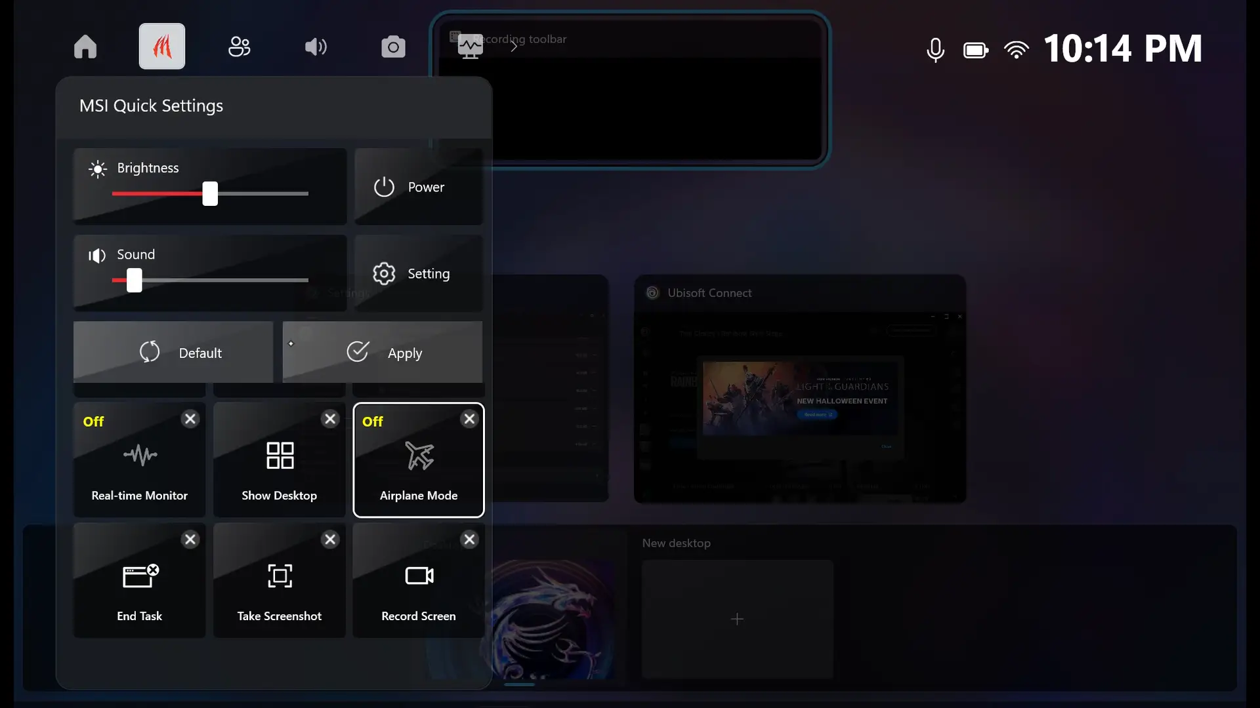Viewport: 1260px width, 708px height.
Task: Add a new desktop thumbnail
Action: coord(737,619)
